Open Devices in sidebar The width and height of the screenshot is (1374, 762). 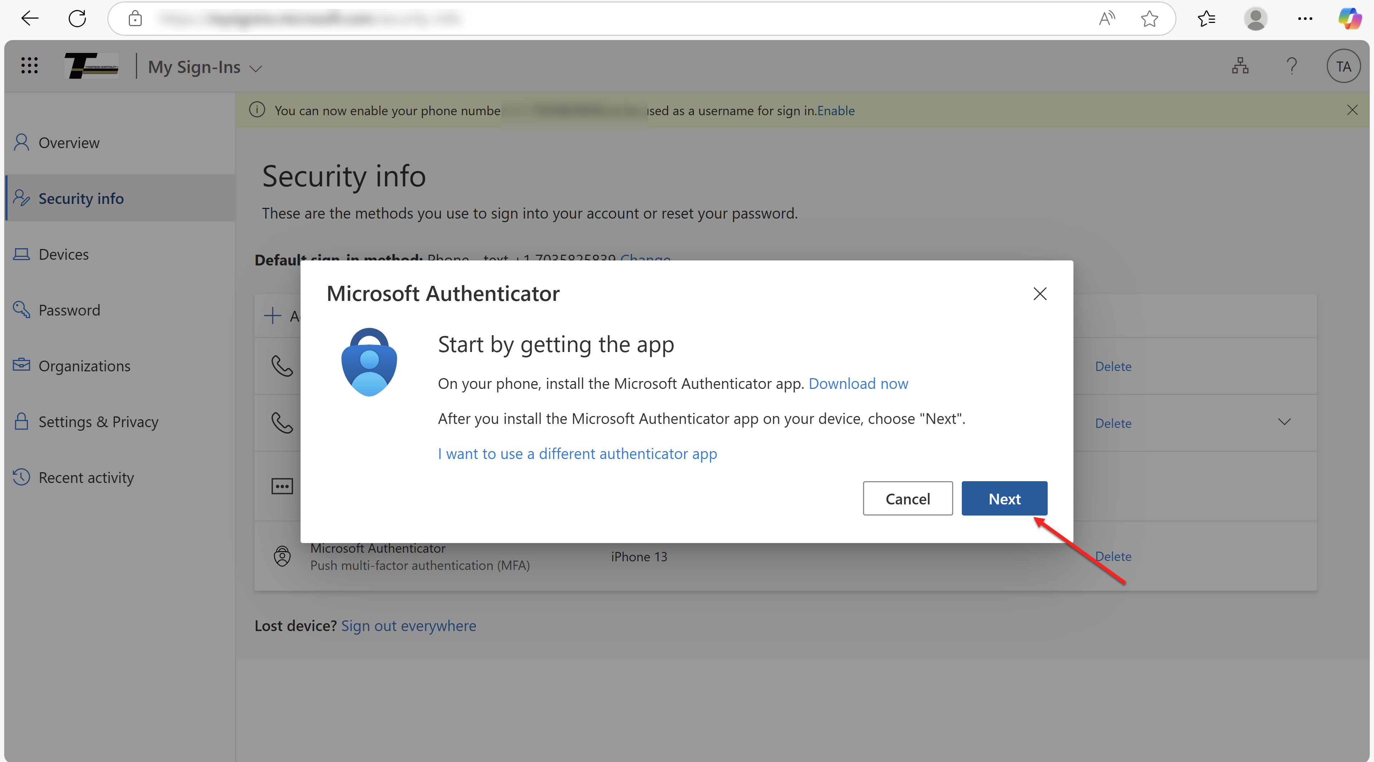tap(120, 254)
